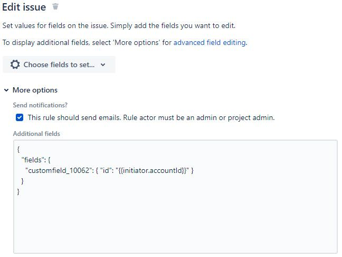Click the Edit issue heading
This screenshot has height=257, width=342.
(24, 7)
